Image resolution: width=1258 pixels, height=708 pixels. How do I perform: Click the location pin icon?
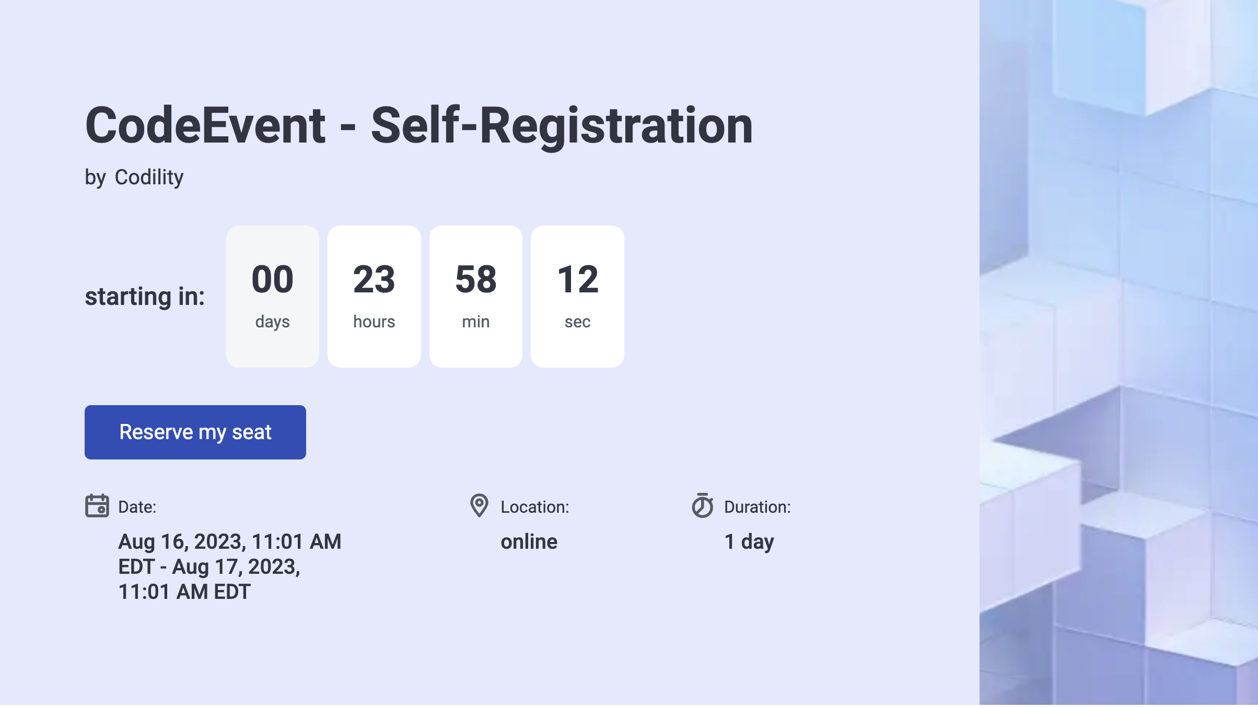tap(479, 505)
